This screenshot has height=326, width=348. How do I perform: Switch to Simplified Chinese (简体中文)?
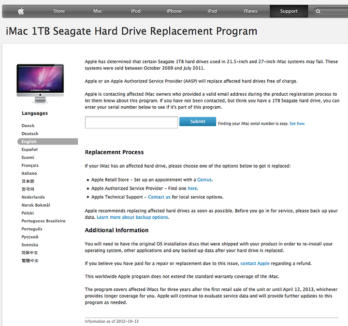30,253
